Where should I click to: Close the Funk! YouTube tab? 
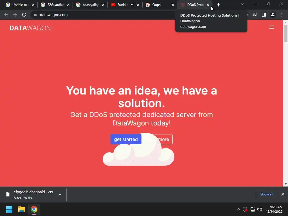pyautogui.click(x=138, y=5)
